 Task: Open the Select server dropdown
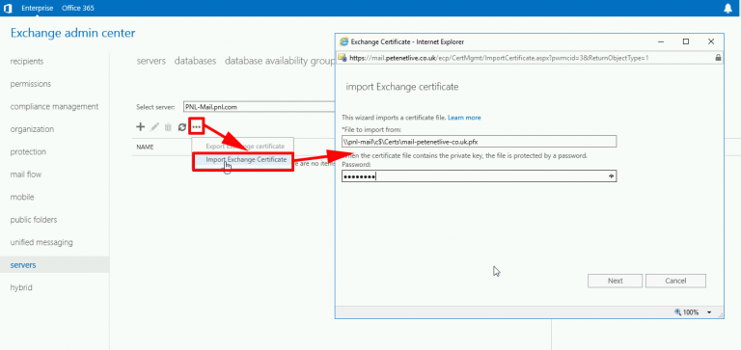coord(260,107)
